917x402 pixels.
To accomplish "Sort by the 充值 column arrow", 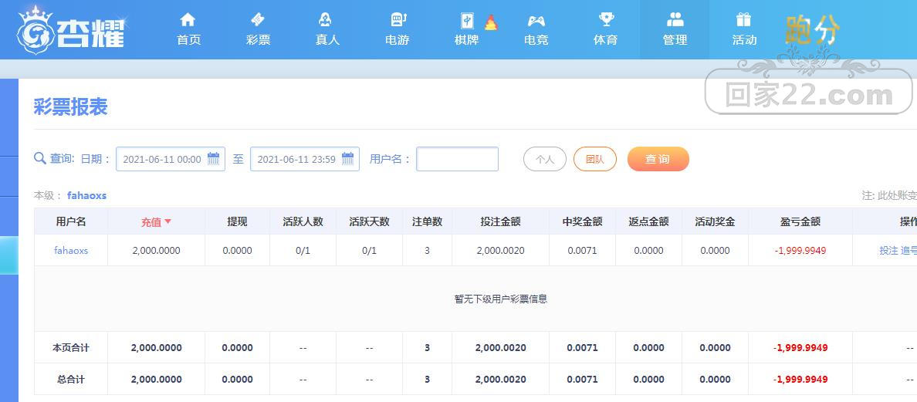I will pyautogui.click(x=167, y=221).
